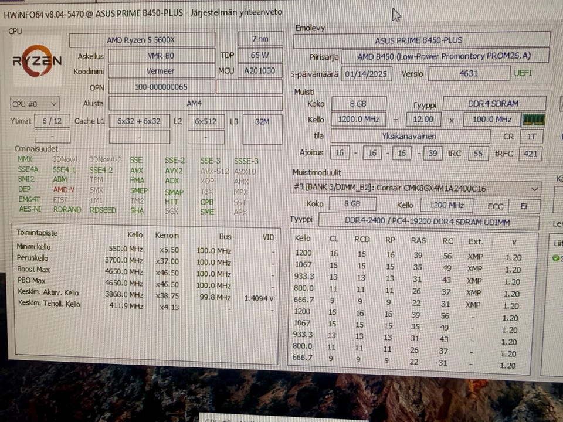Click the 3700.0 MHz base clock value
563x422 pixels.
coord(124,260)
